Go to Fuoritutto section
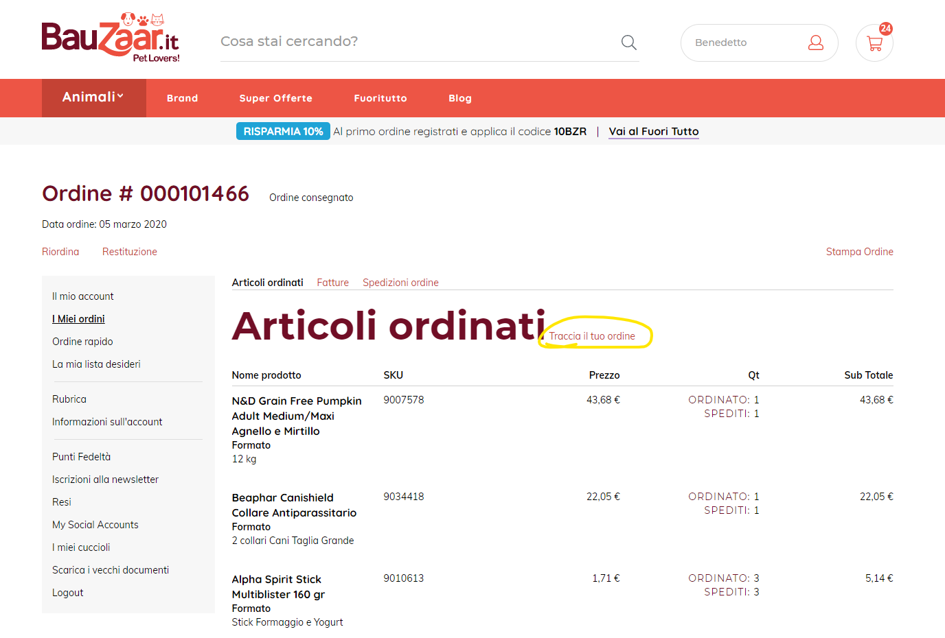The height and width of the screenshot is (638, 945). click(380, 98)
